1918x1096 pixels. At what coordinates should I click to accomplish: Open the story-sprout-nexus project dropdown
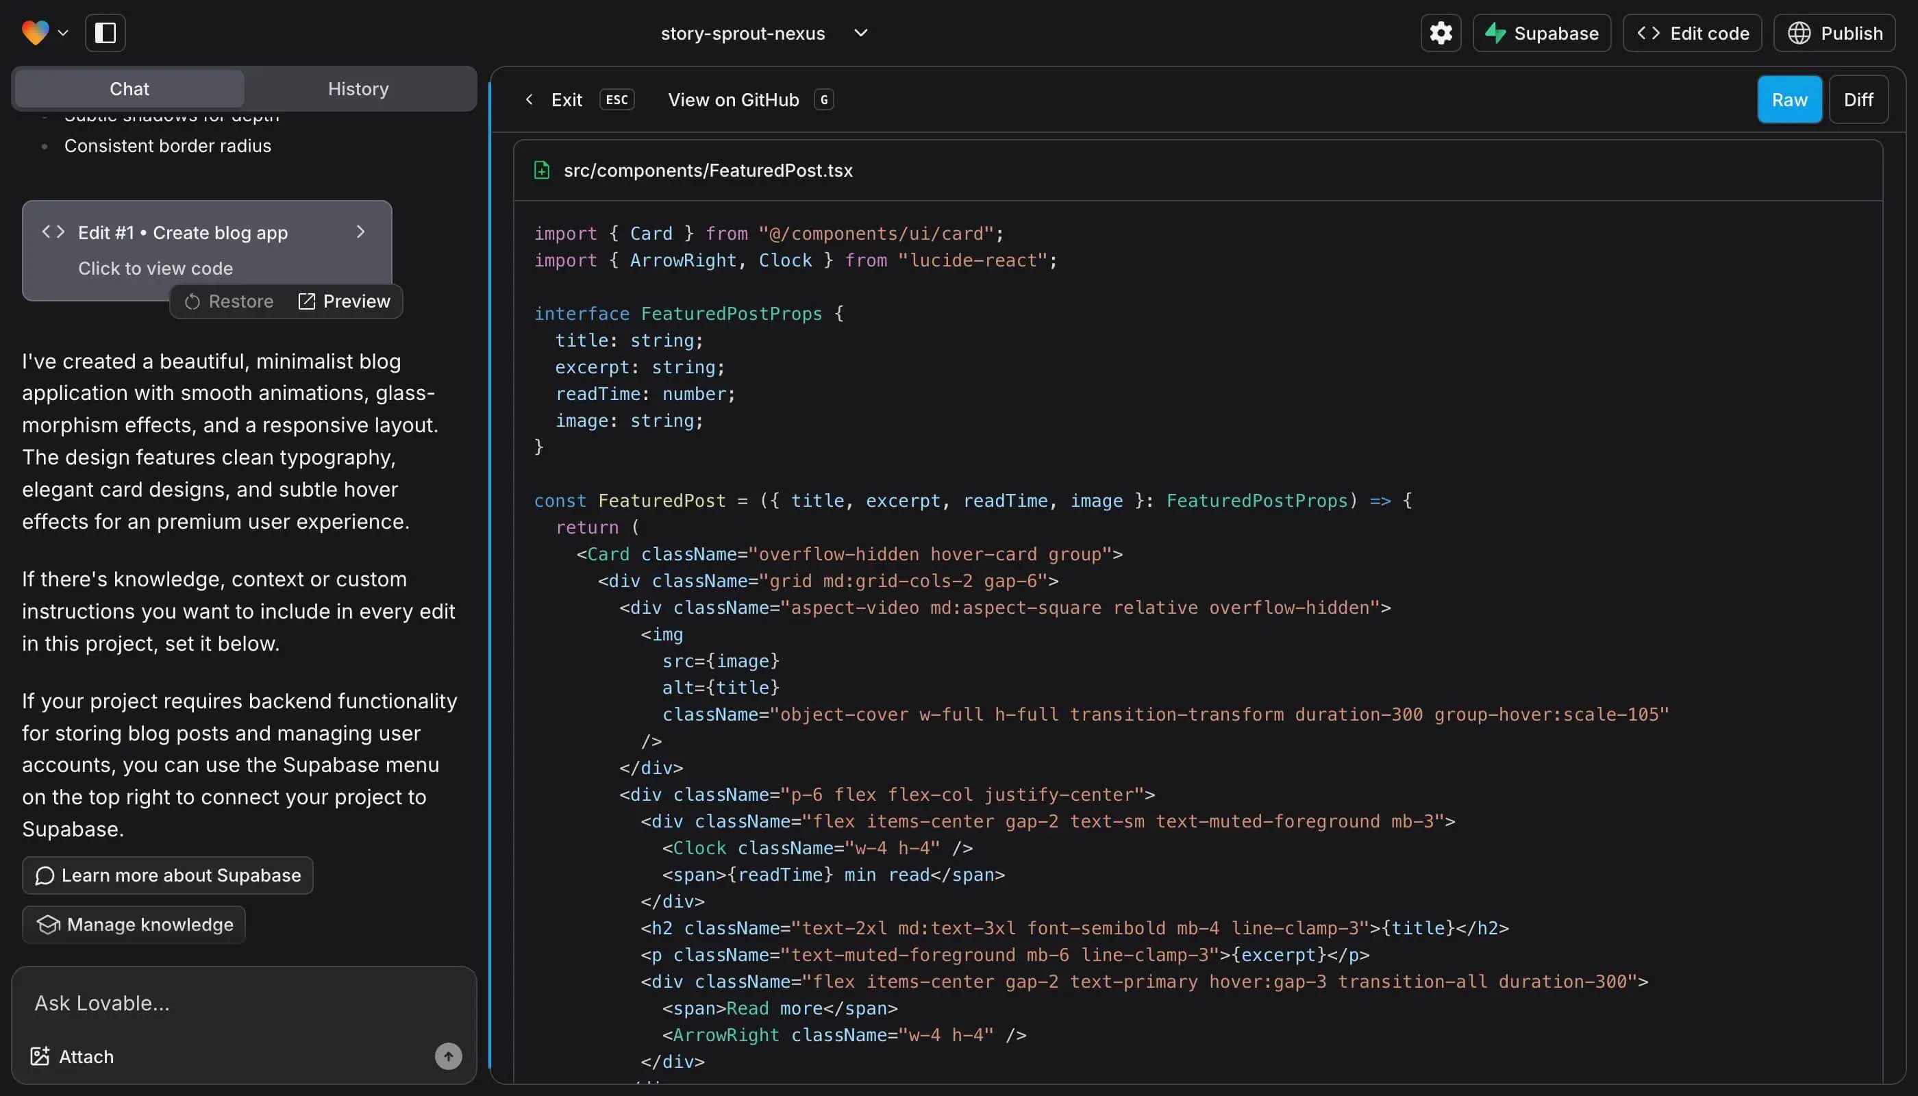click(860, 32)
